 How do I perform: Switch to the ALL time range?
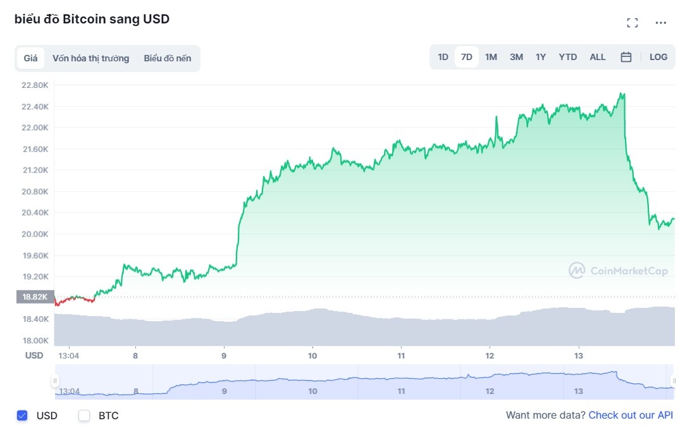tap(597, 57)
